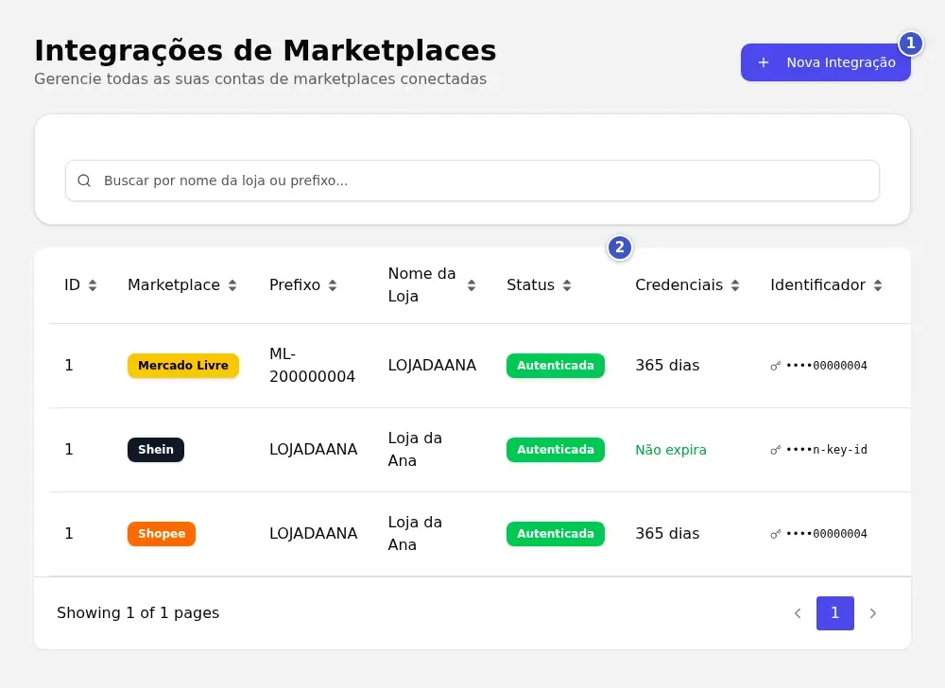Go to next page with right chevron
This screenshot has width=945, height=688.
(x=872, y=613)
